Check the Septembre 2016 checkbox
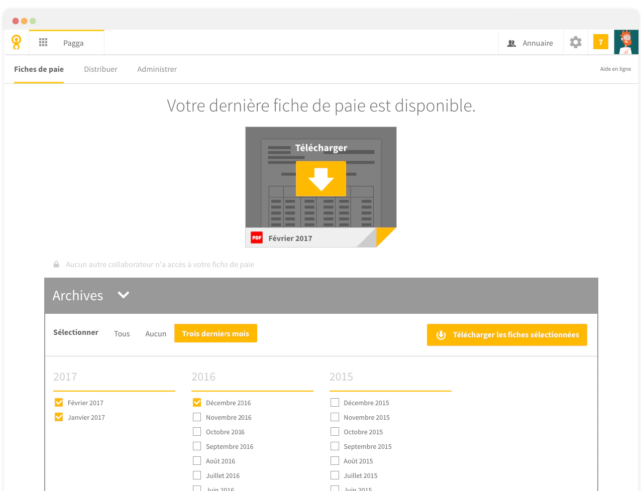641x491 pixels. [x=197, y=446]
